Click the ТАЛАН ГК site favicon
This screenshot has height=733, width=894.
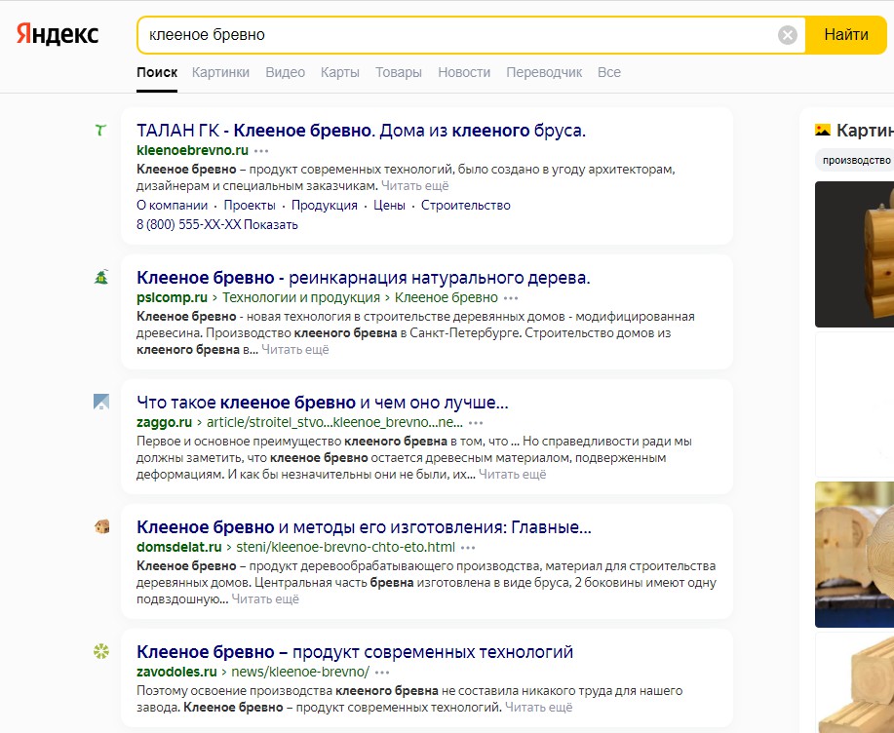pos(101,131)
